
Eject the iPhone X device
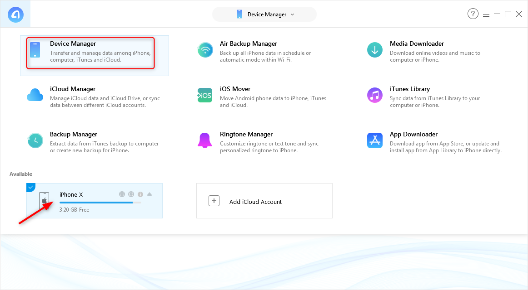(x=149, y=194)
